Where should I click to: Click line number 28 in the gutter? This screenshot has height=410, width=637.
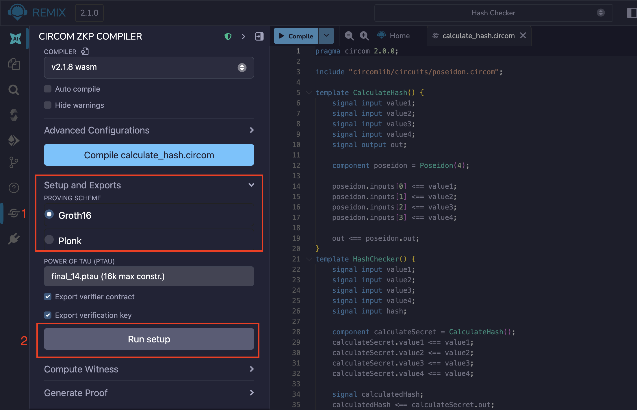296,332
